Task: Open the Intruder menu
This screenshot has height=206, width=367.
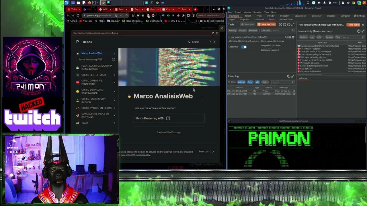Action: tap(247, 12)
